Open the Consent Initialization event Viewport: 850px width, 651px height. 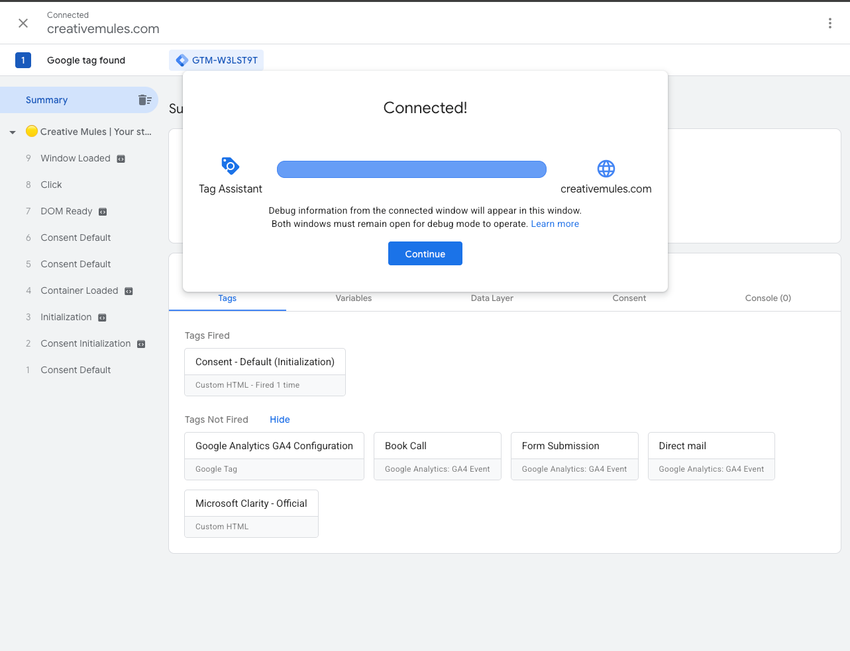click(x=85, y=343)
